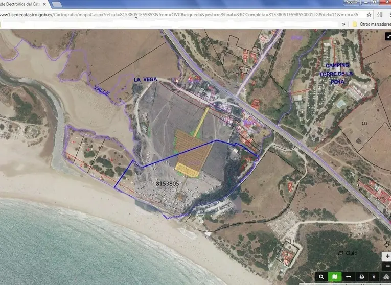Click the LA VEGA map label
This screenshot has width=391, height=285.
tap(146, 80)
